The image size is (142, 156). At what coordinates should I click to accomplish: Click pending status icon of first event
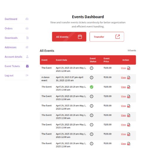(92, 68)
